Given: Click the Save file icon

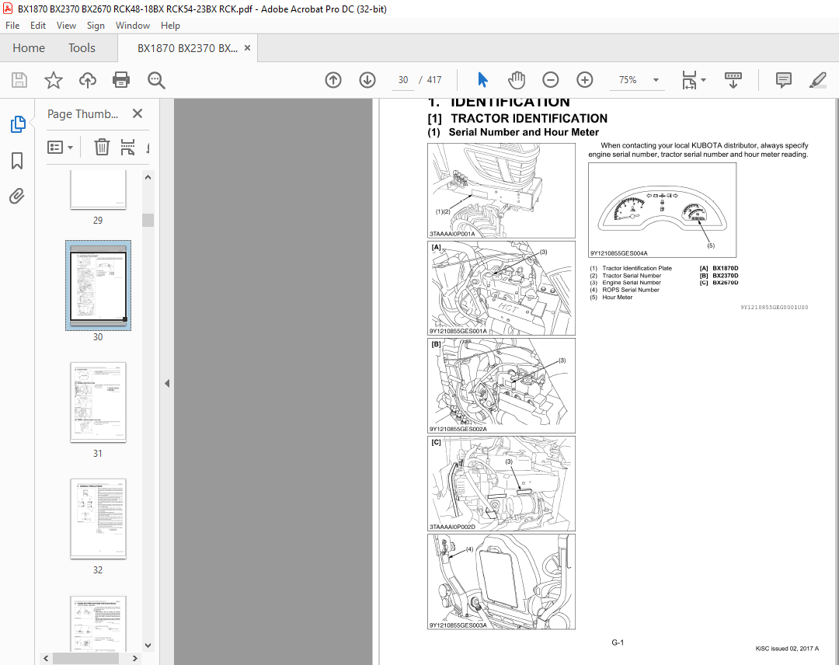Looking at the screenshot, I should coord(19,80).
